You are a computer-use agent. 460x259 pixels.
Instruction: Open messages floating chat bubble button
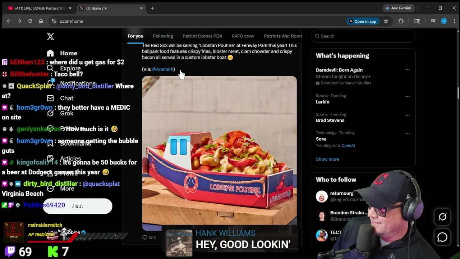442,237
